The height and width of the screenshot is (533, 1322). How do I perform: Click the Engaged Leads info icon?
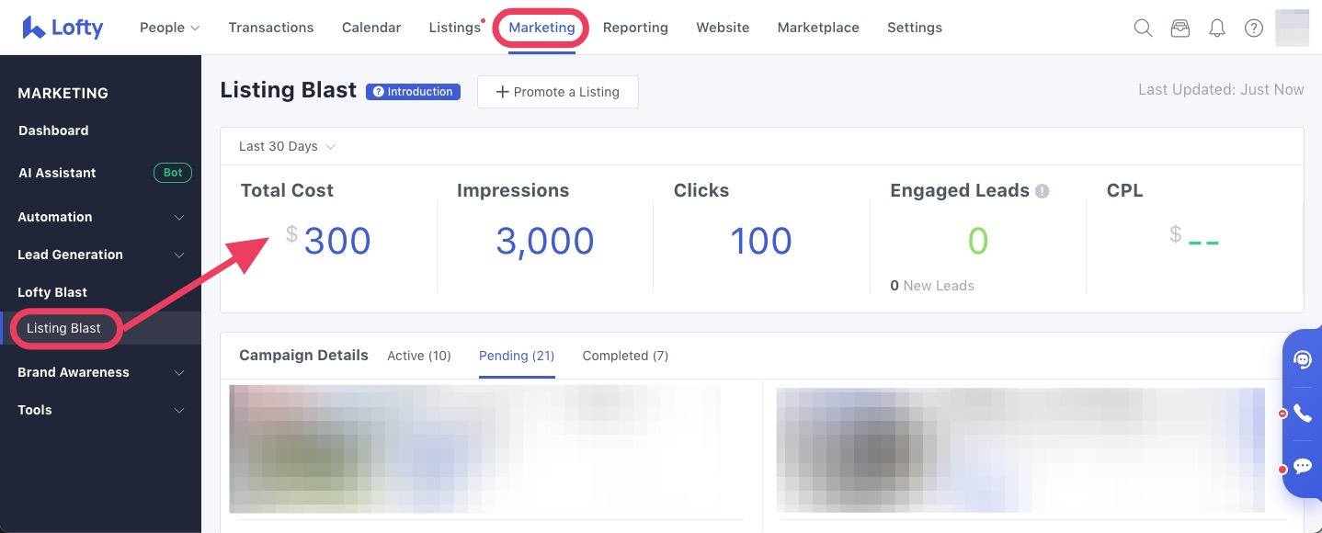point(1042,191)
